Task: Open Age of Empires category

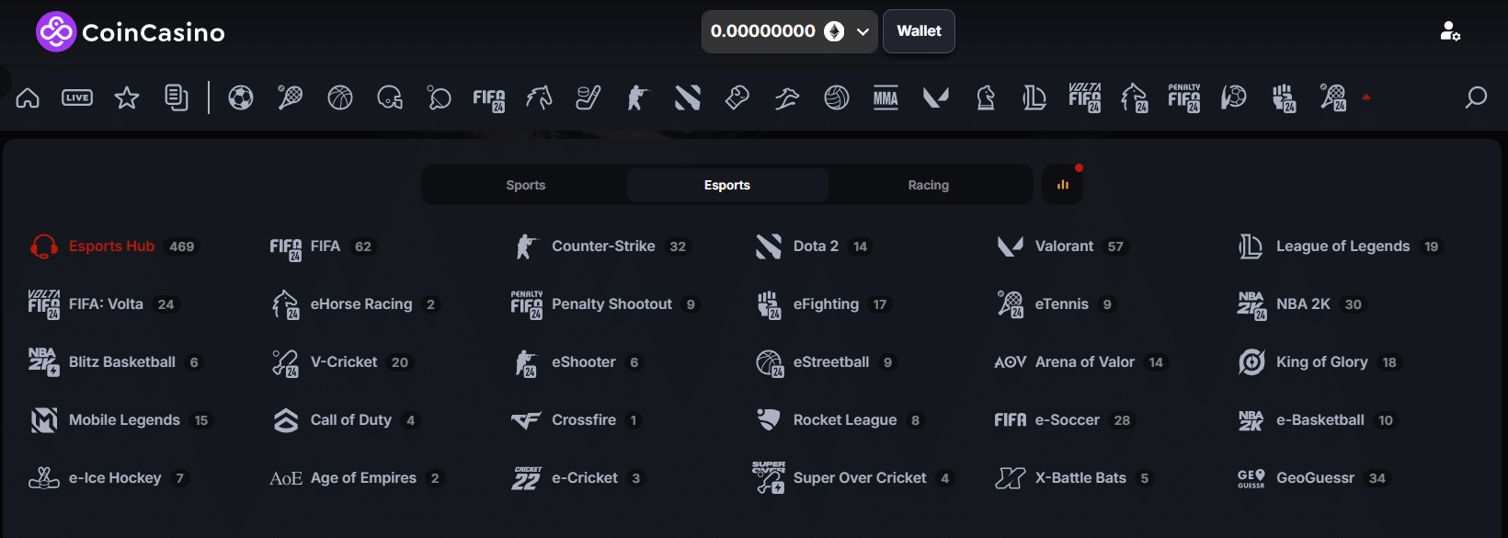Action: [x=357, y=478]
